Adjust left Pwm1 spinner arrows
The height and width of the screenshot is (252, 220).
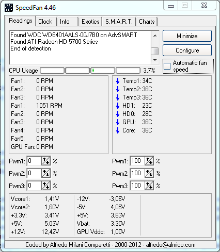pyautogui.click(x=46, y=161)
